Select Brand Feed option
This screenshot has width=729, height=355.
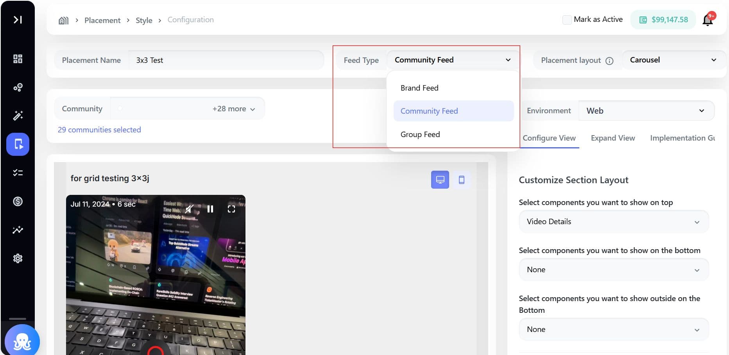pyautogui.click(x=453, y=88)
